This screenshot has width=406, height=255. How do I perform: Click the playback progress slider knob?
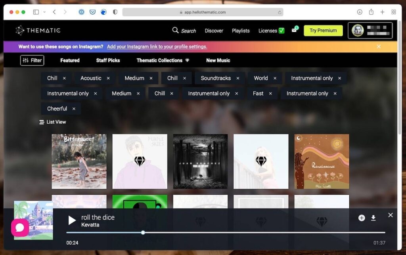[x=143, y=232]
